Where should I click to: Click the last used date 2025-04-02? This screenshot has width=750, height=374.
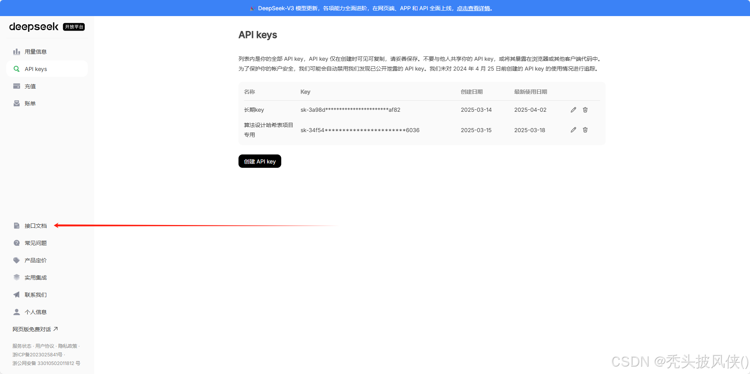tap(530, 110)
